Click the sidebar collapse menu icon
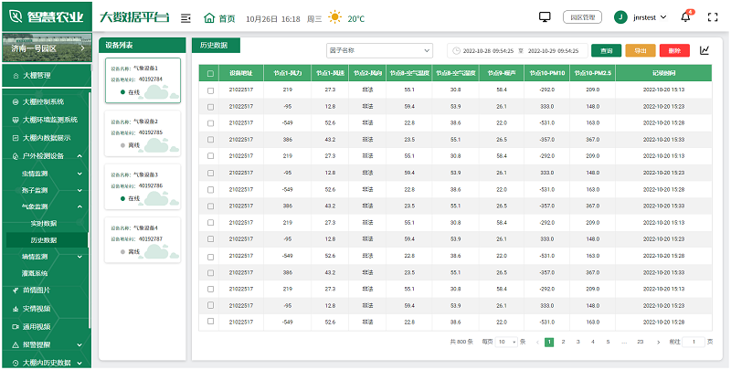Screen dimensions: 731x370 [186, 17]
